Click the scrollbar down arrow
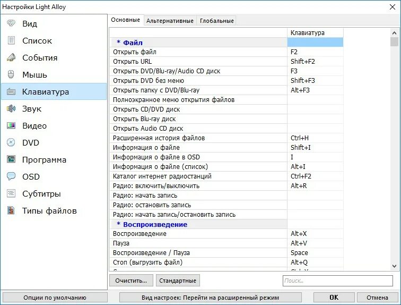Screen dimensions: 401x305 tap(394, 266)
